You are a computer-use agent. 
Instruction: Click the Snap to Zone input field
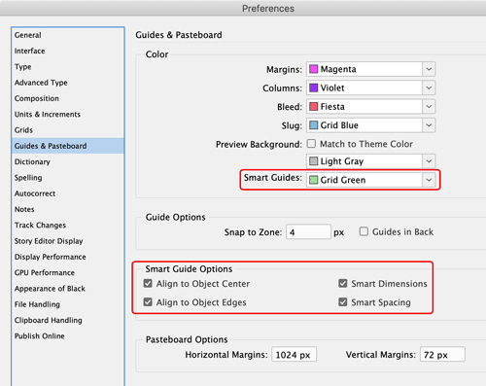(308, 231)
